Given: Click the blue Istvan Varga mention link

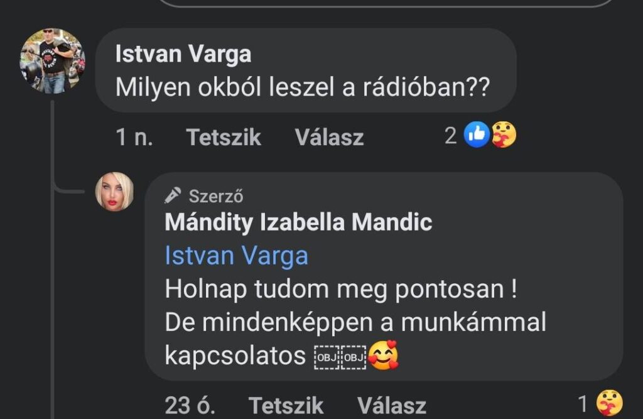Looking at the screenshot, I should coord(236,256).
